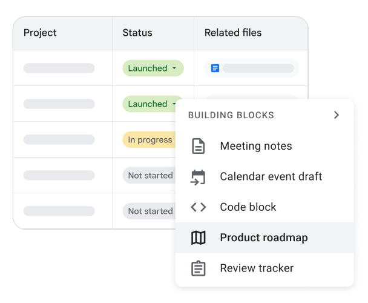
Task: Click the Related files column header
Action: (233, 33)
